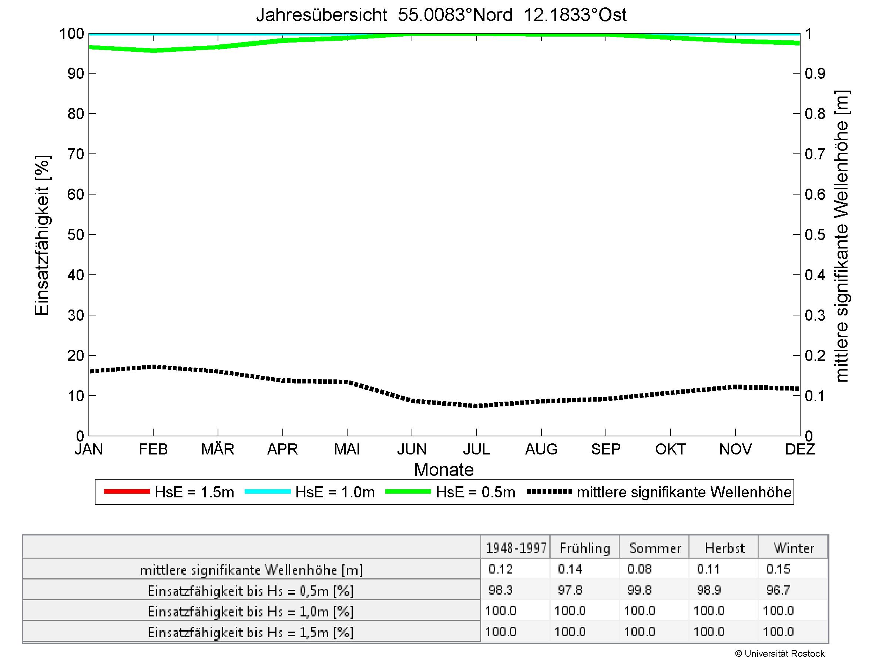Click the Monate x-axis title
The width and height of the screenshot is (889, 666).
click(444, 470)
